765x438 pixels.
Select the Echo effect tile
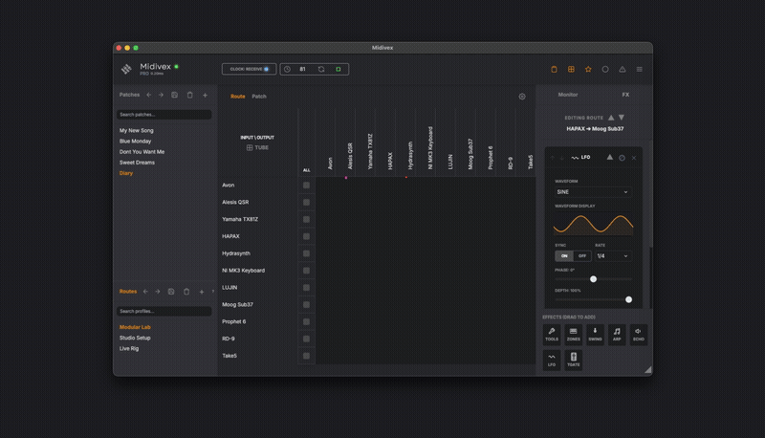(x=639, y=335)
